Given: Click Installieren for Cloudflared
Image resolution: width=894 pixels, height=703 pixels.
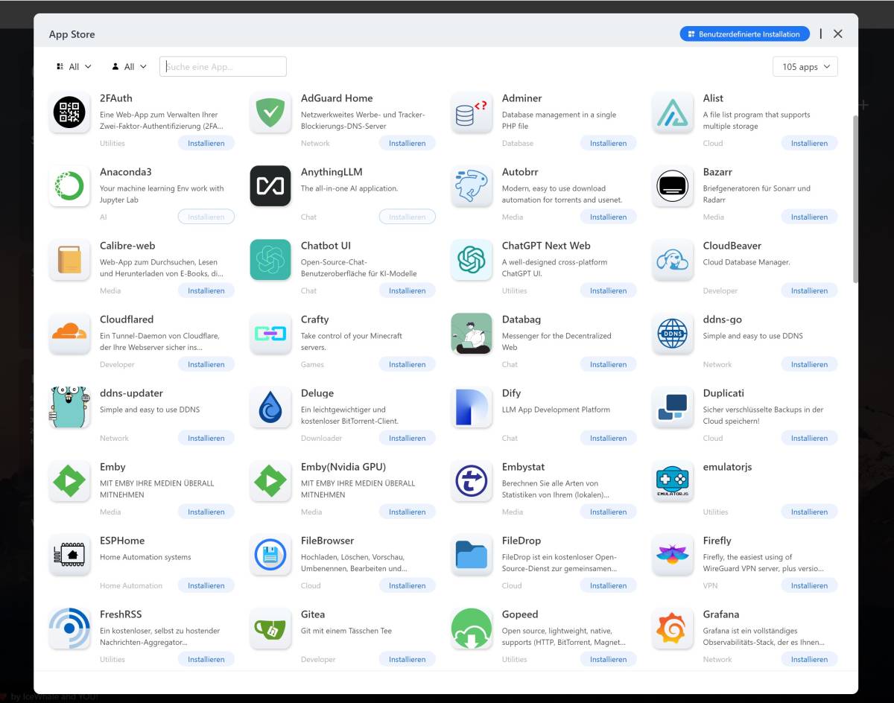Looking at the screenshot, I should click(206, 364).
